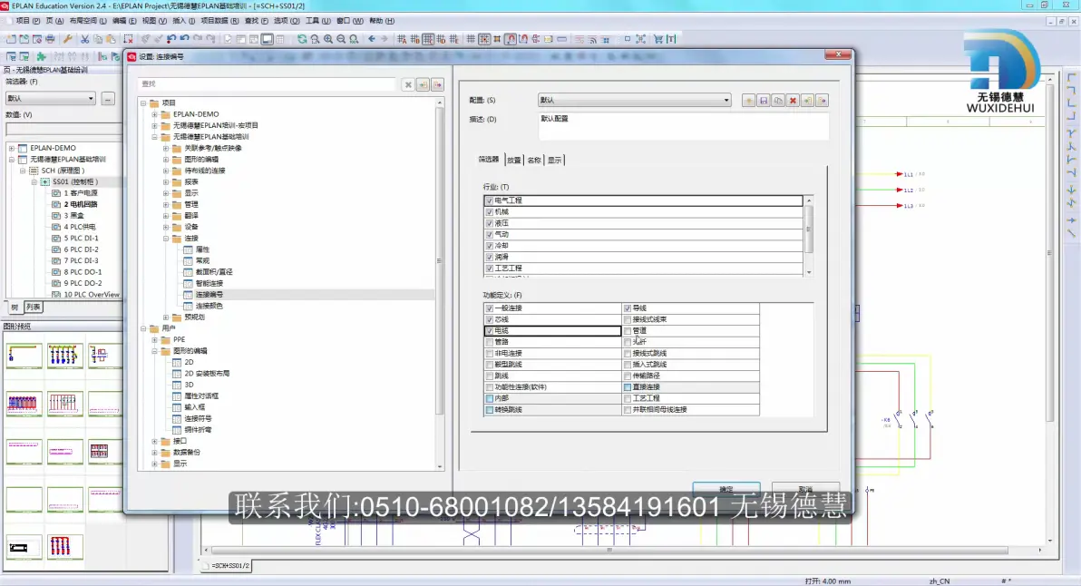Uncheck the 导线 function checkbox

pyautogui.click(x=628, y=308)
